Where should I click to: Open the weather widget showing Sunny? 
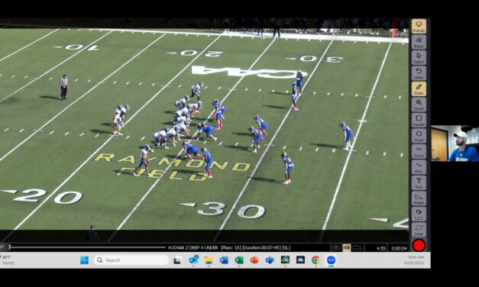pos(8,260)
